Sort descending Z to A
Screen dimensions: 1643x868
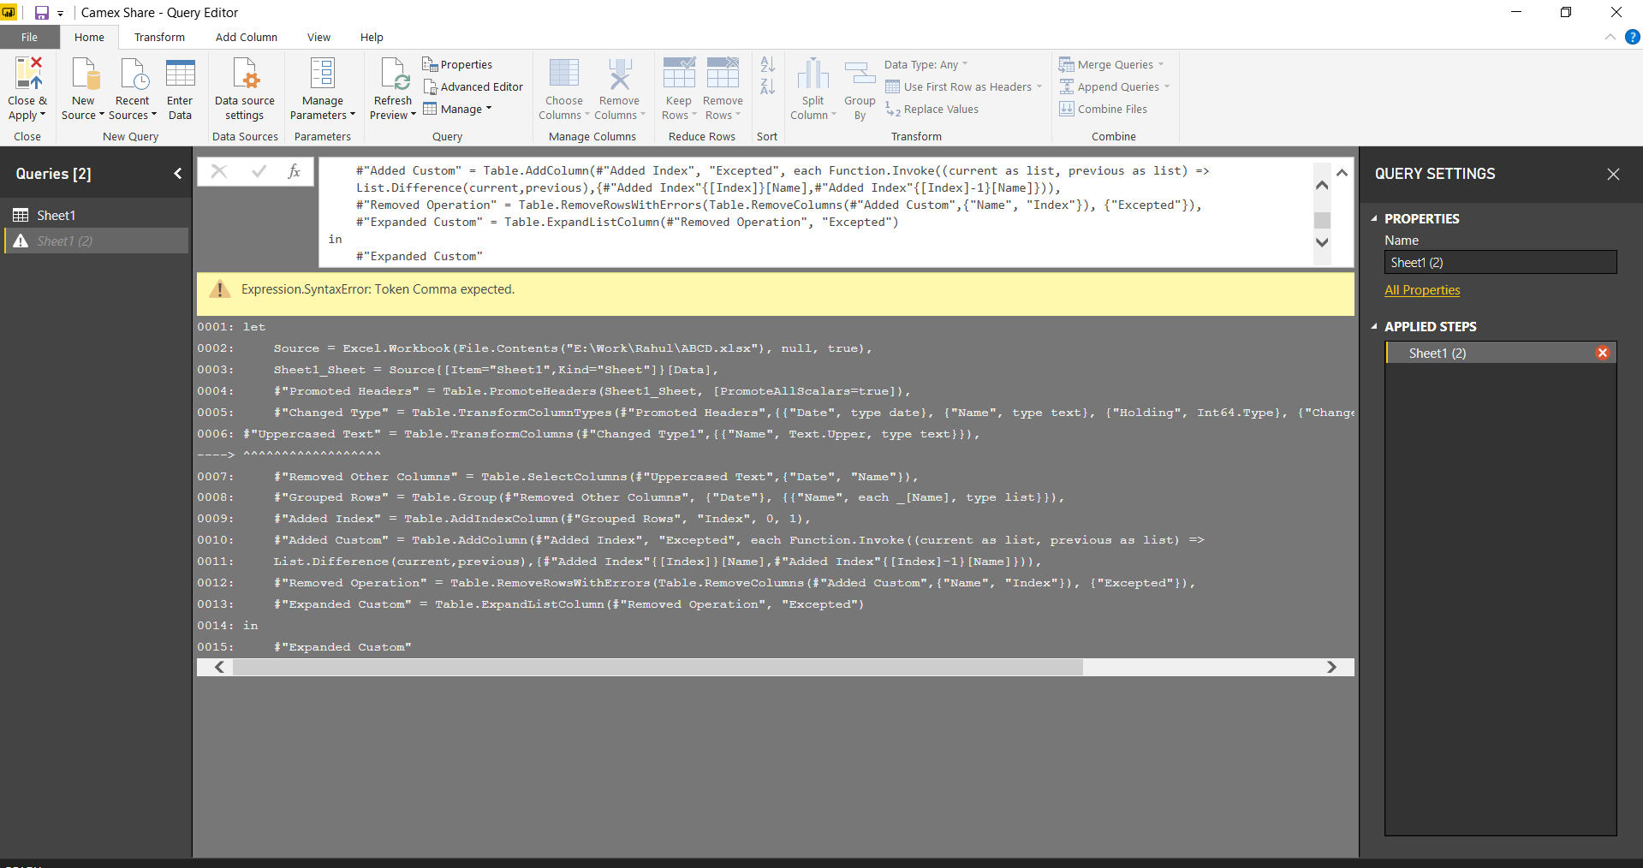(767, 86)
